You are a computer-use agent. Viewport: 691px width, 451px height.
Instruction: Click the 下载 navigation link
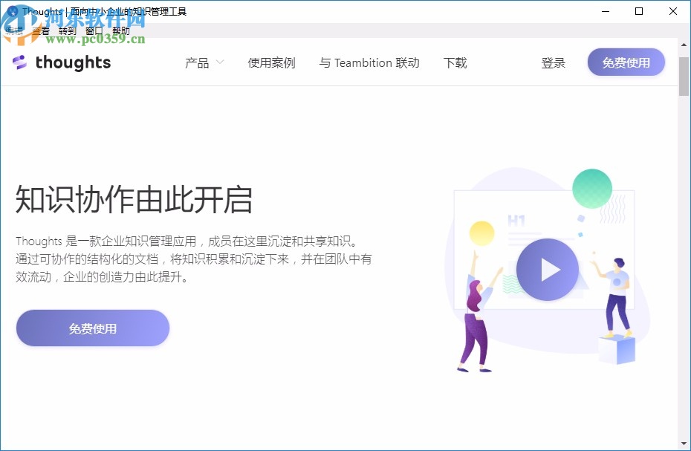point(455,63)
